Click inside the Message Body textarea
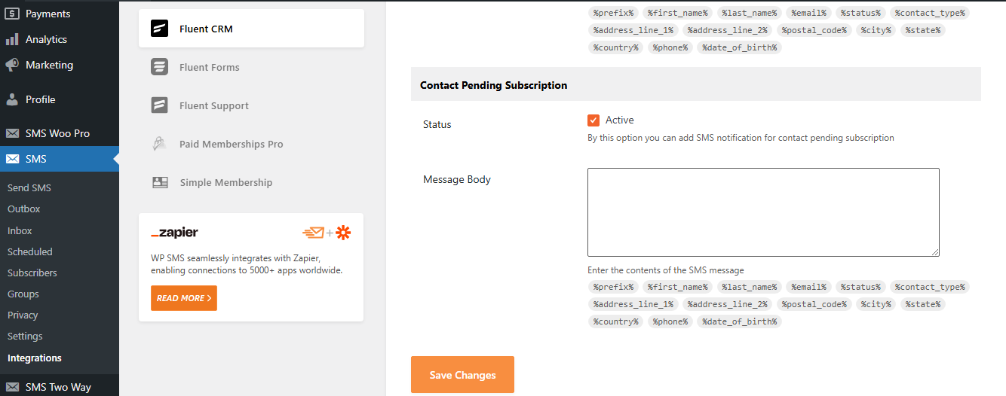Viewport: 1006px width, 396px height. click(763, 212)
